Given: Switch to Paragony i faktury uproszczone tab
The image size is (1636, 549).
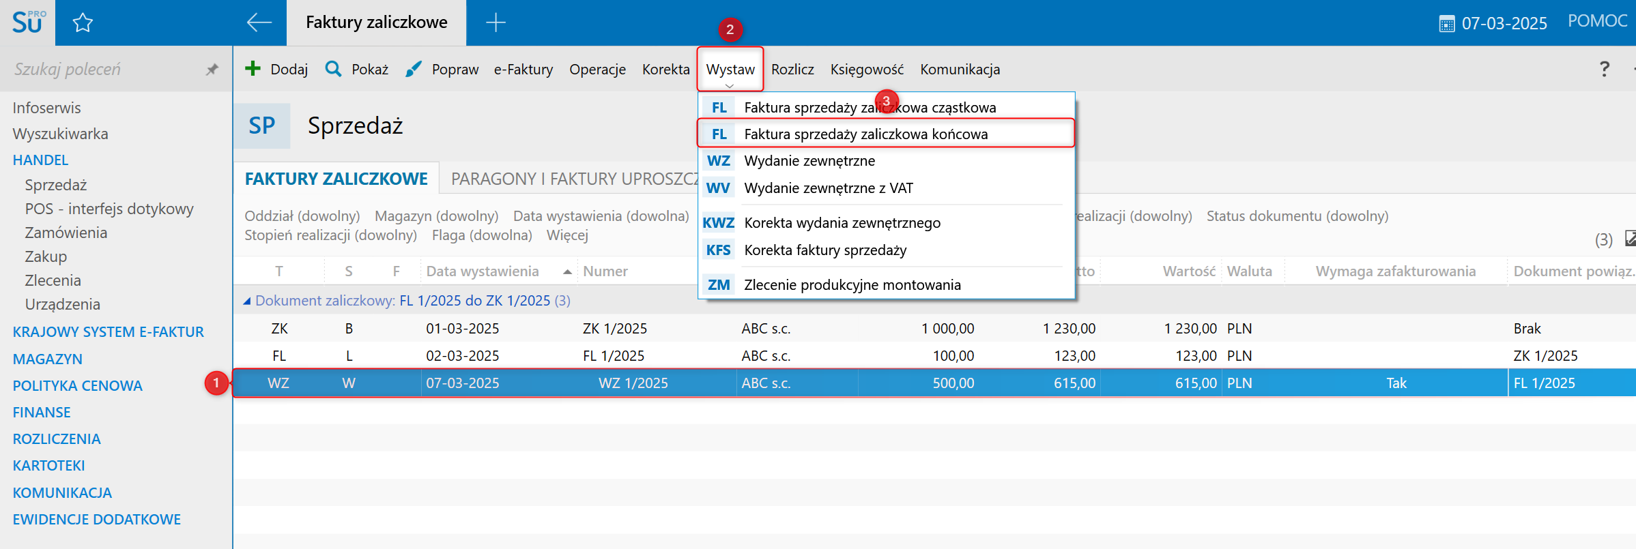Looking at the screenshot, I should click(573, 179).
